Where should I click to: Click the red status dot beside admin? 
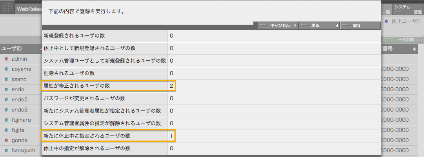point(7,59)
